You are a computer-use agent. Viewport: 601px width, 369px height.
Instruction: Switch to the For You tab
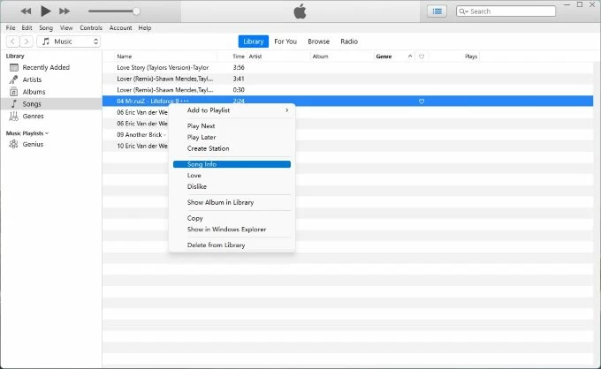285,41
